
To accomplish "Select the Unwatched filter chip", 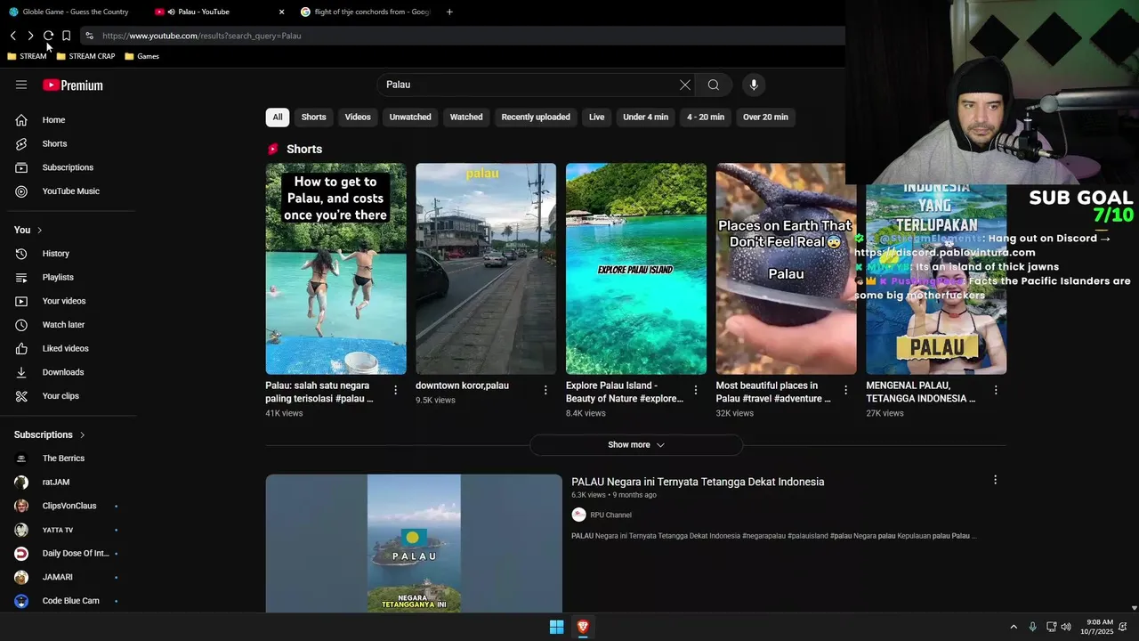I will pyautogui.click(x=410, y=117).
